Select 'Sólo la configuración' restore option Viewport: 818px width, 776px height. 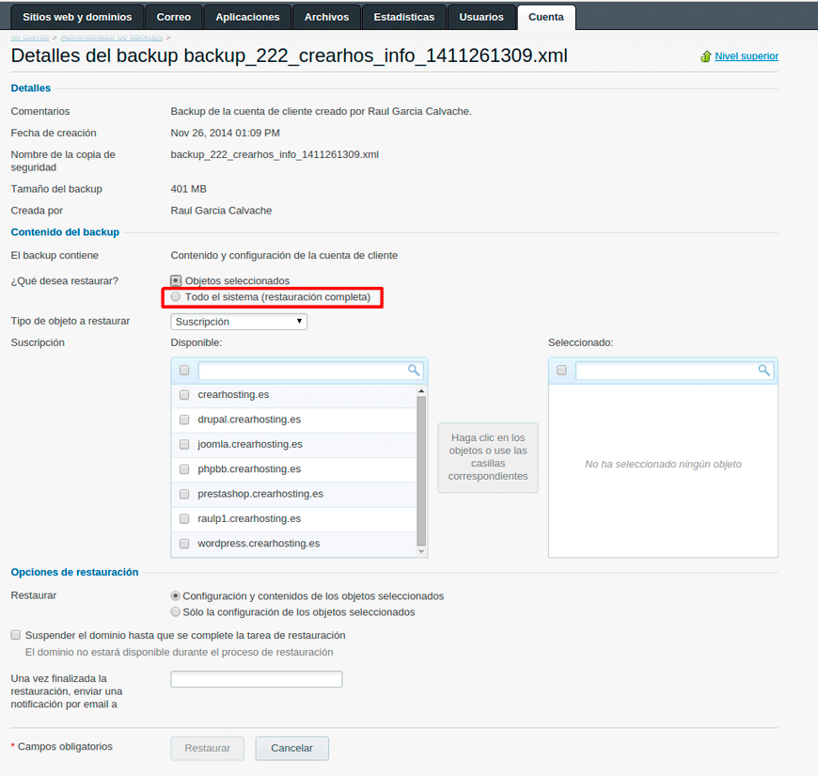(x=176, y=612)
